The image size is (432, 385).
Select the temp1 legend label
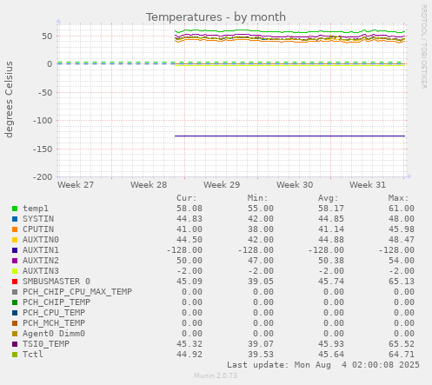[x=36, y=209]
